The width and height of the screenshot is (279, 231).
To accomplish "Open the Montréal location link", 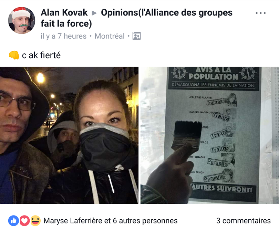I will pos(110,36).
